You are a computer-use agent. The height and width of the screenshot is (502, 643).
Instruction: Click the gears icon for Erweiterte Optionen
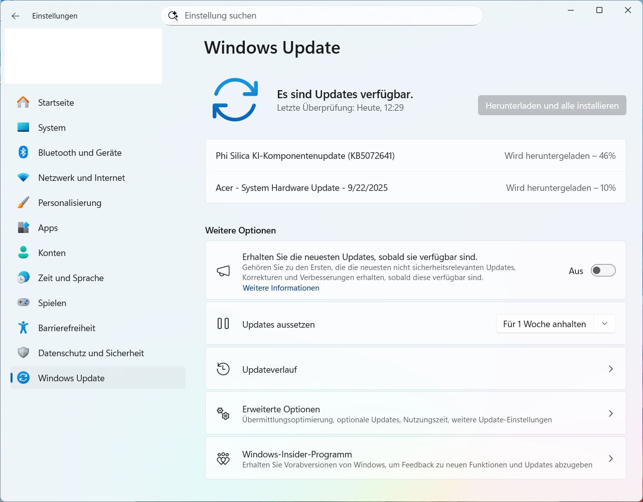[x=223, y=414]
